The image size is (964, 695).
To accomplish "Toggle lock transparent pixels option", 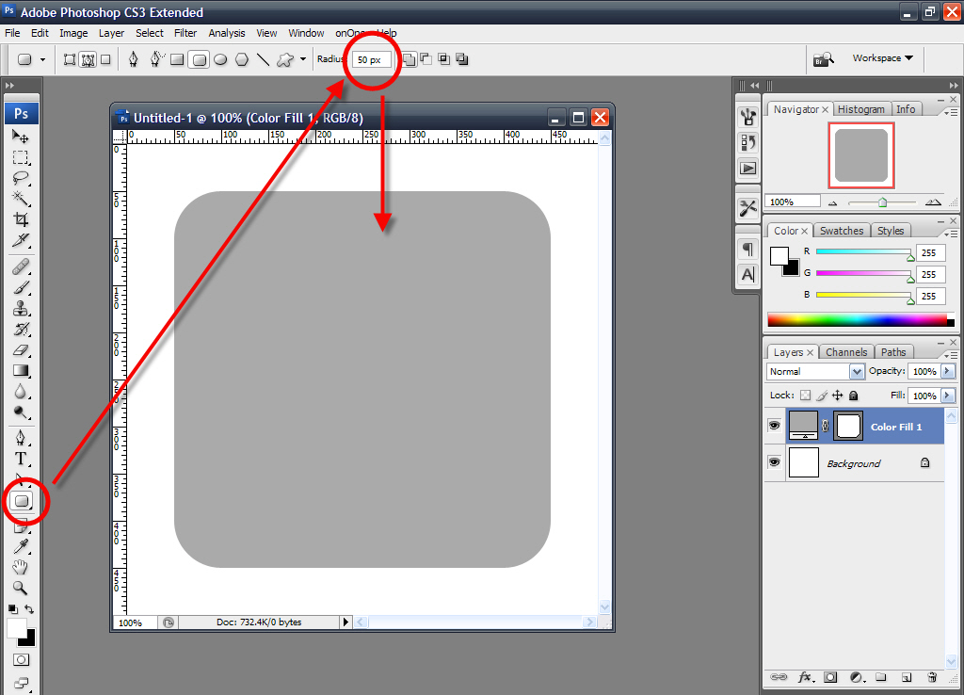I will click(x=805, y=396).
